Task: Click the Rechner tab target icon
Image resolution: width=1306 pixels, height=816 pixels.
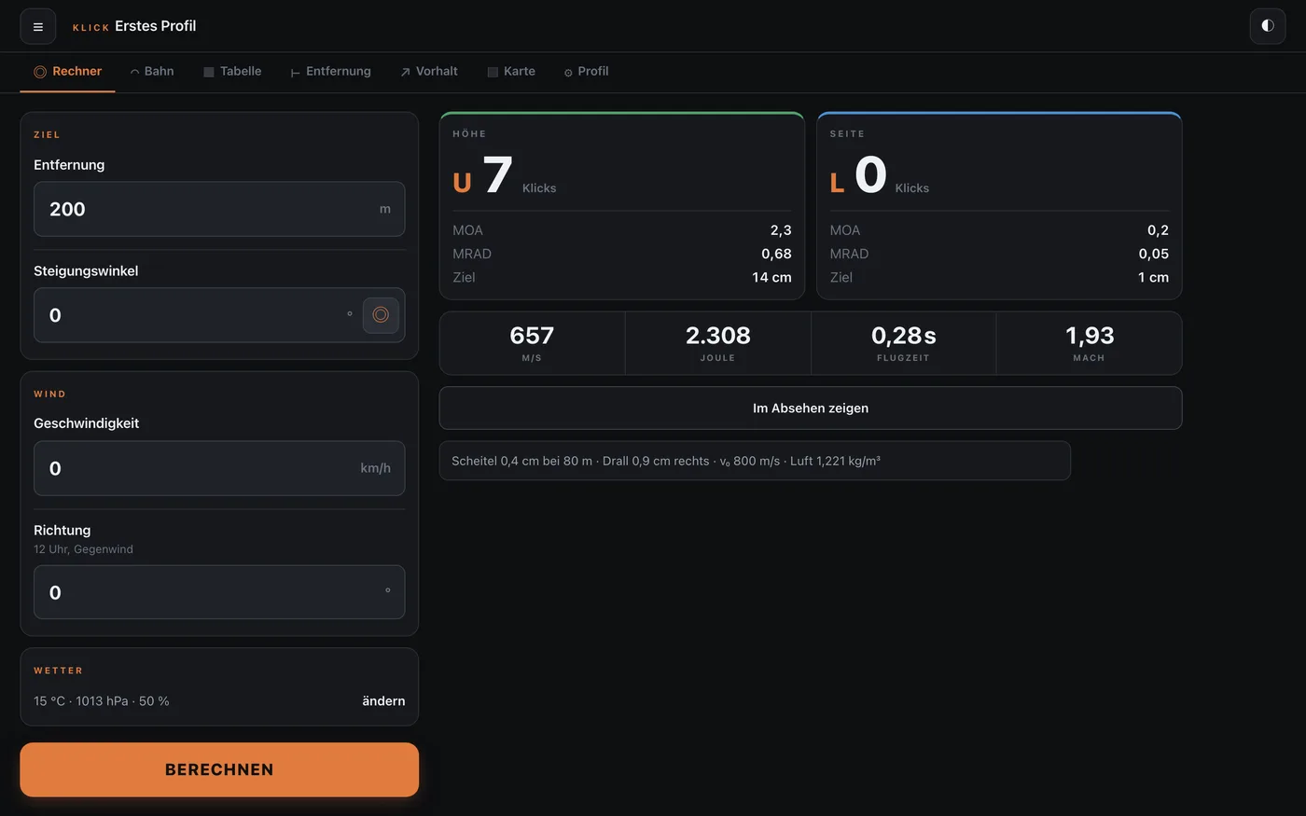Action: coord(40,72)
